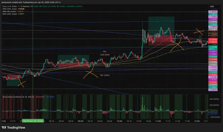The height and width of the screenshot is (132, 223).
Task: Select the EMA (100, close) legend entry
Action: click(x=13, y=9)
